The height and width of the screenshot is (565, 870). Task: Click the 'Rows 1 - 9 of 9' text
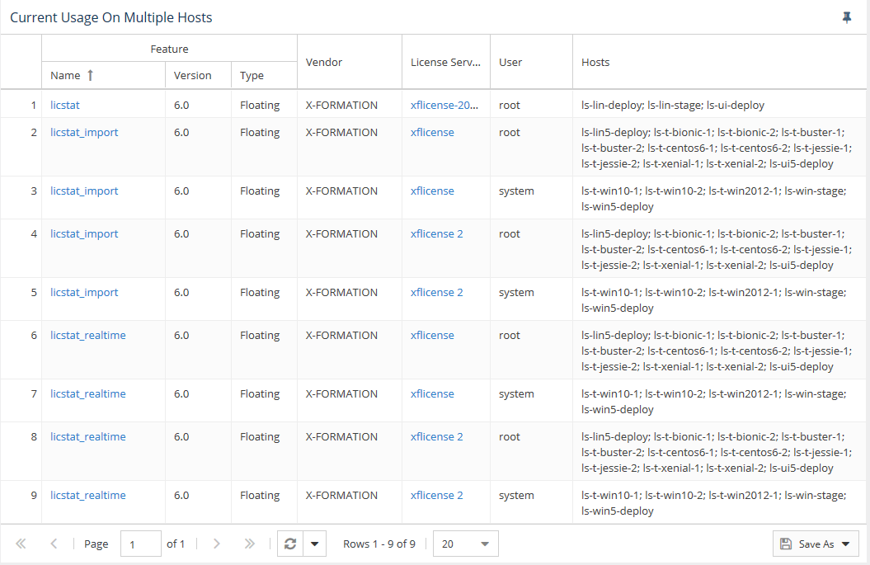[x=379, y=544]
